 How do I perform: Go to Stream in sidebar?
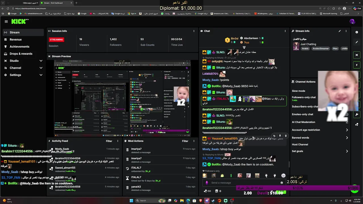[x=23, y=32]
